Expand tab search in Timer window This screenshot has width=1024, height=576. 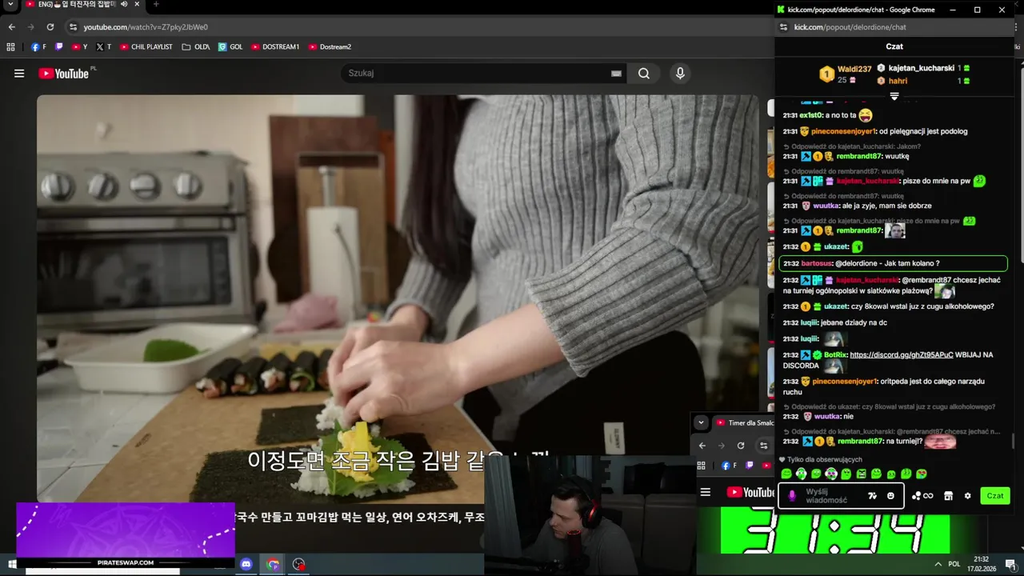(x=701, y=422)
